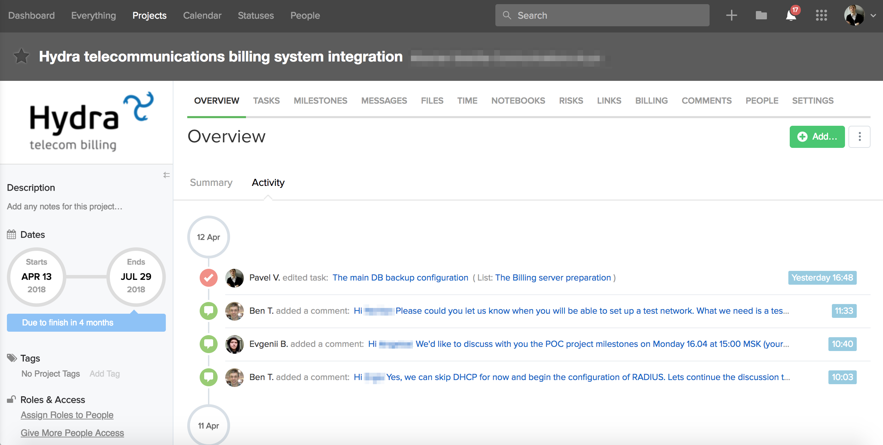Open Statuses in top navigation

point(256,16)
